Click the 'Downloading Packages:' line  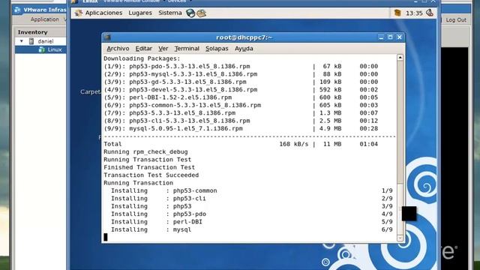(142, 58)
